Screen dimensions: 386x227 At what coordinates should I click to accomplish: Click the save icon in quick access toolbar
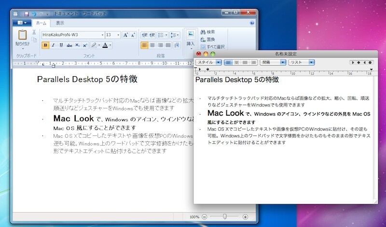[x=26, y=14]
